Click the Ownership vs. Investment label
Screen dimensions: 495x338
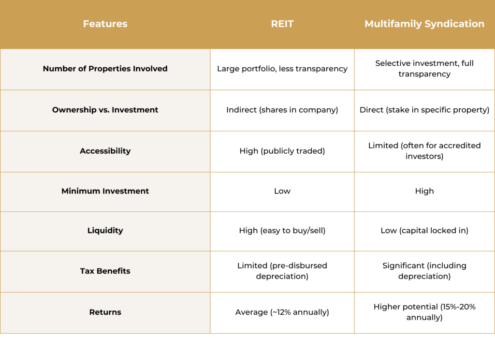(x=105, y=110)
